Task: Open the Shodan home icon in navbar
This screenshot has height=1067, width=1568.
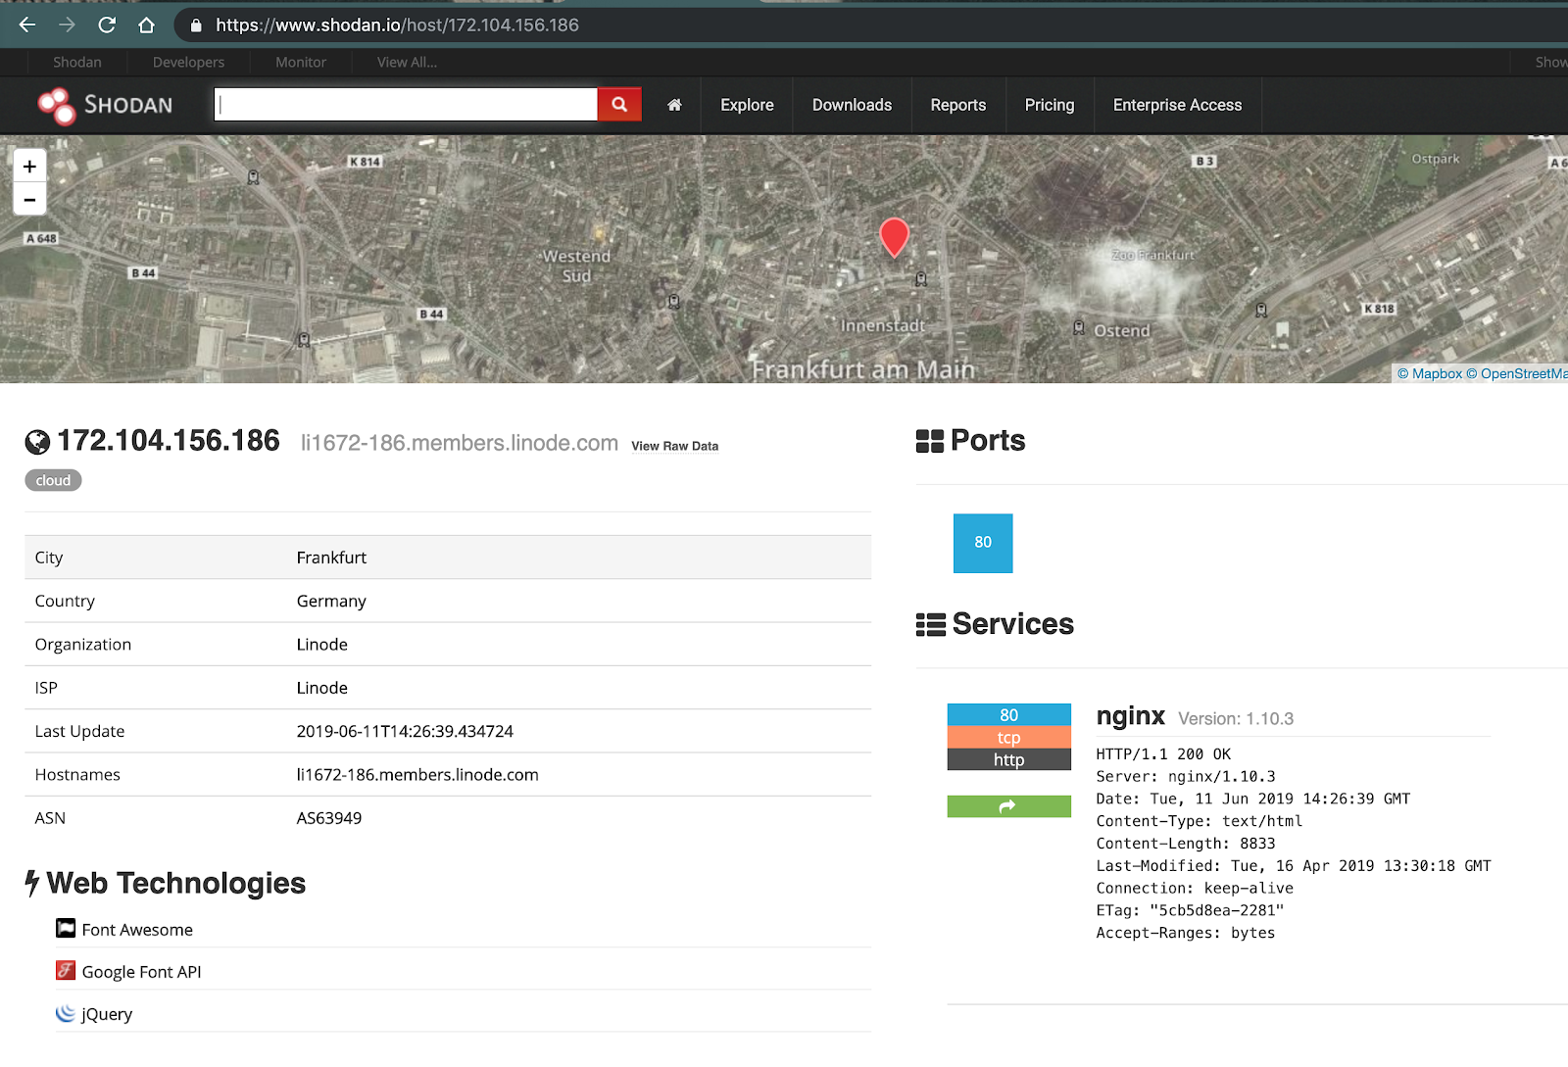Action: pyautogui.click(x=674, y=105)
